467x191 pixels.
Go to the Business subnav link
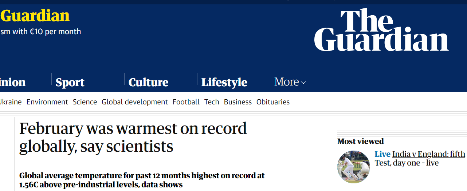[238, 102]
